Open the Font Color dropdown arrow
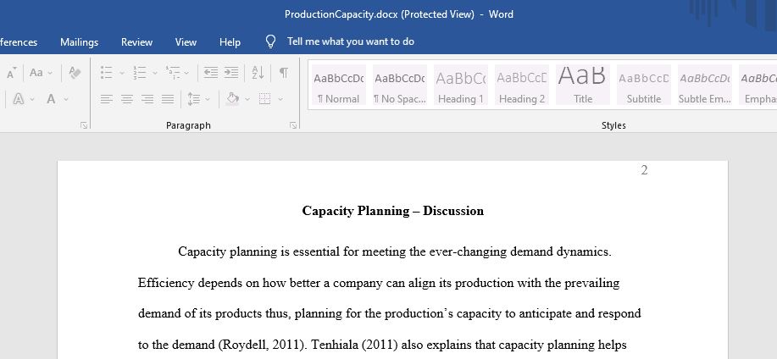Screen dimensions: 777x359 click(66, 100)
